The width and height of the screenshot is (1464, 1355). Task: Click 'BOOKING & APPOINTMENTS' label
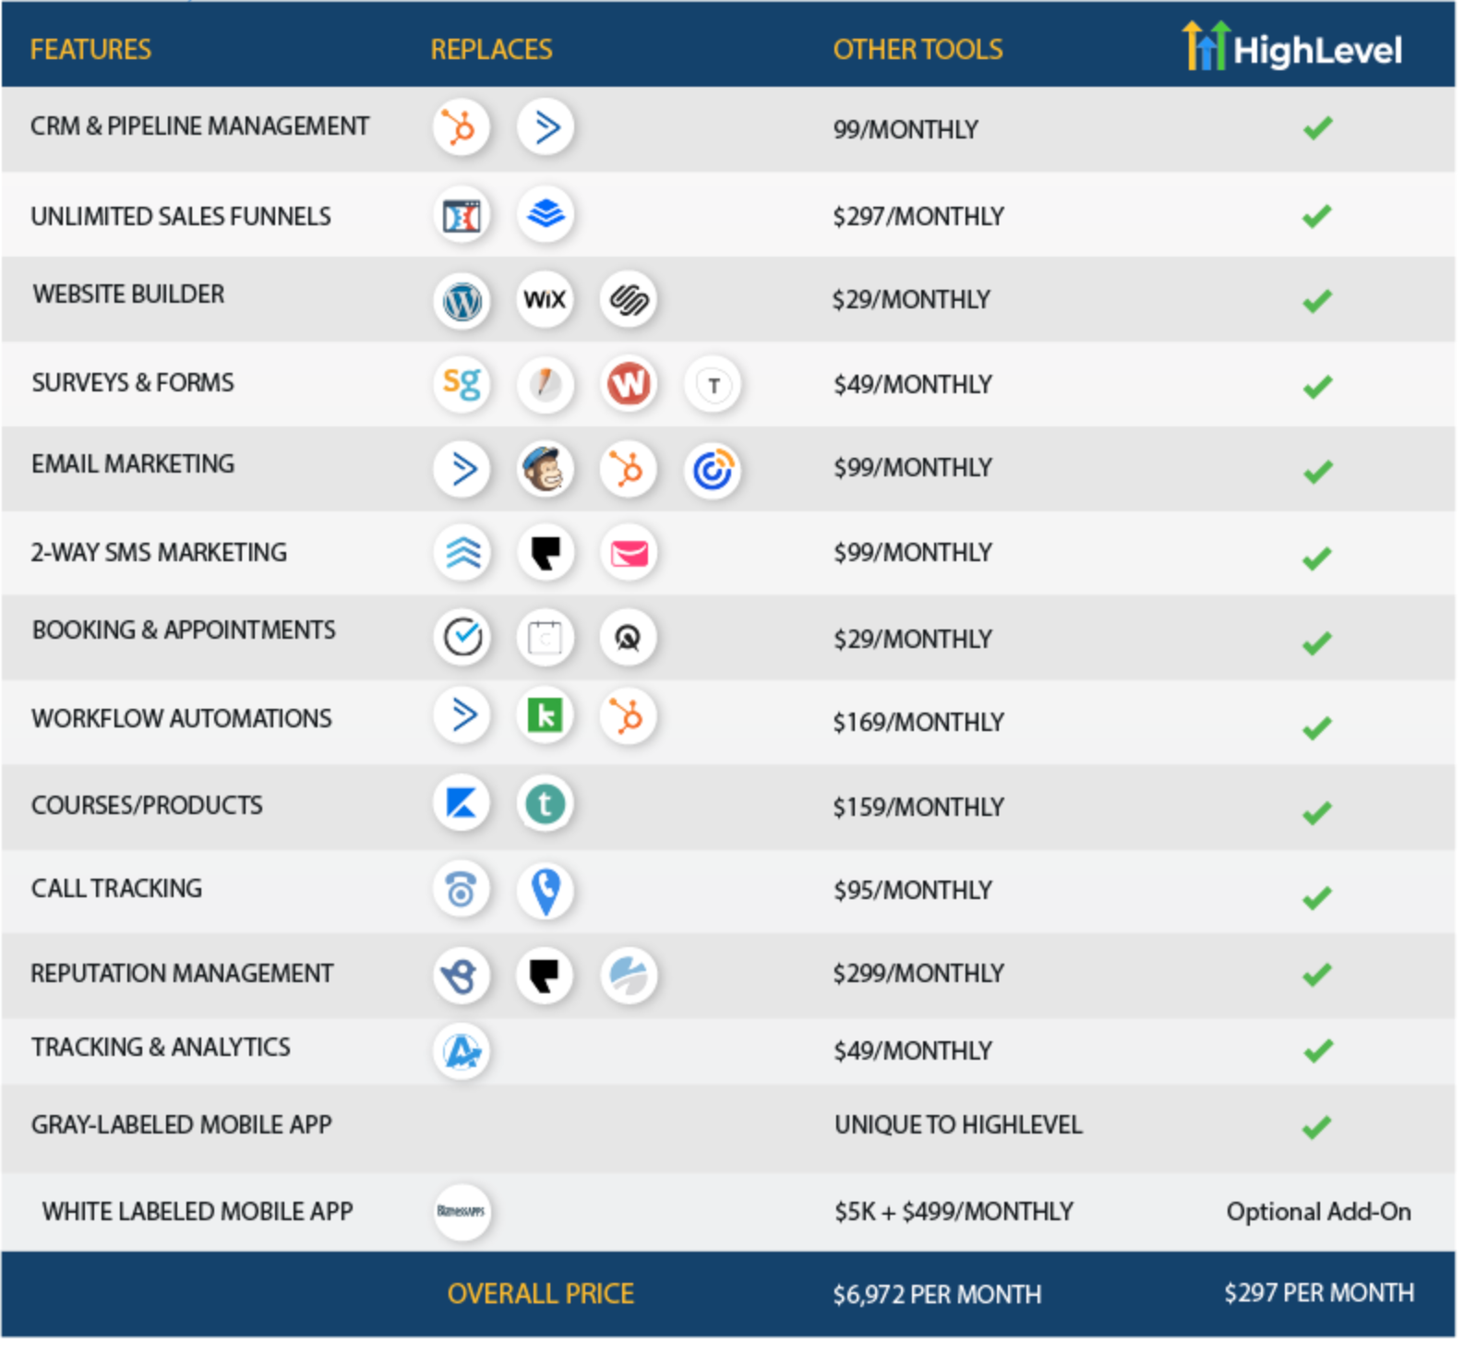184,630
